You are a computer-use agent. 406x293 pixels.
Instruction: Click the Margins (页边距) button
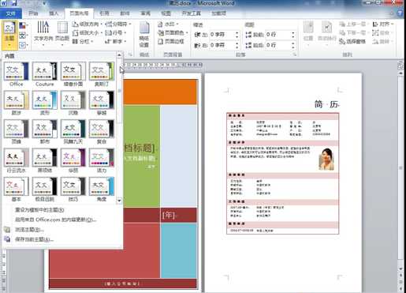click(x=62, y=34)
